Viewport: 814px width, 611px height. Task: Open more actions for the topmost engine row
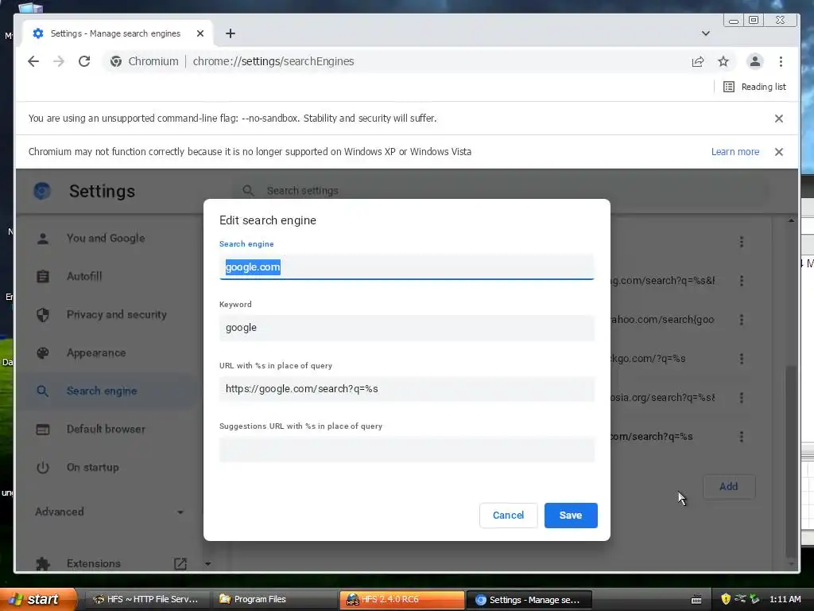(x=742, y=242)
